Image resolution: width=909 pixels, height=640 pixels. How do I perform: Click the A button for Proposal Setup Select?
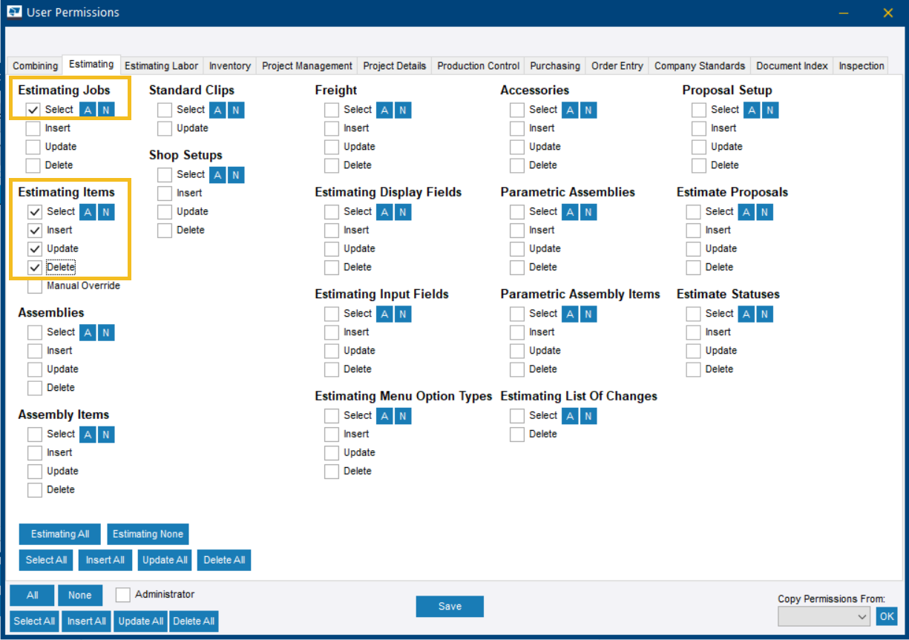coord(752,110)
